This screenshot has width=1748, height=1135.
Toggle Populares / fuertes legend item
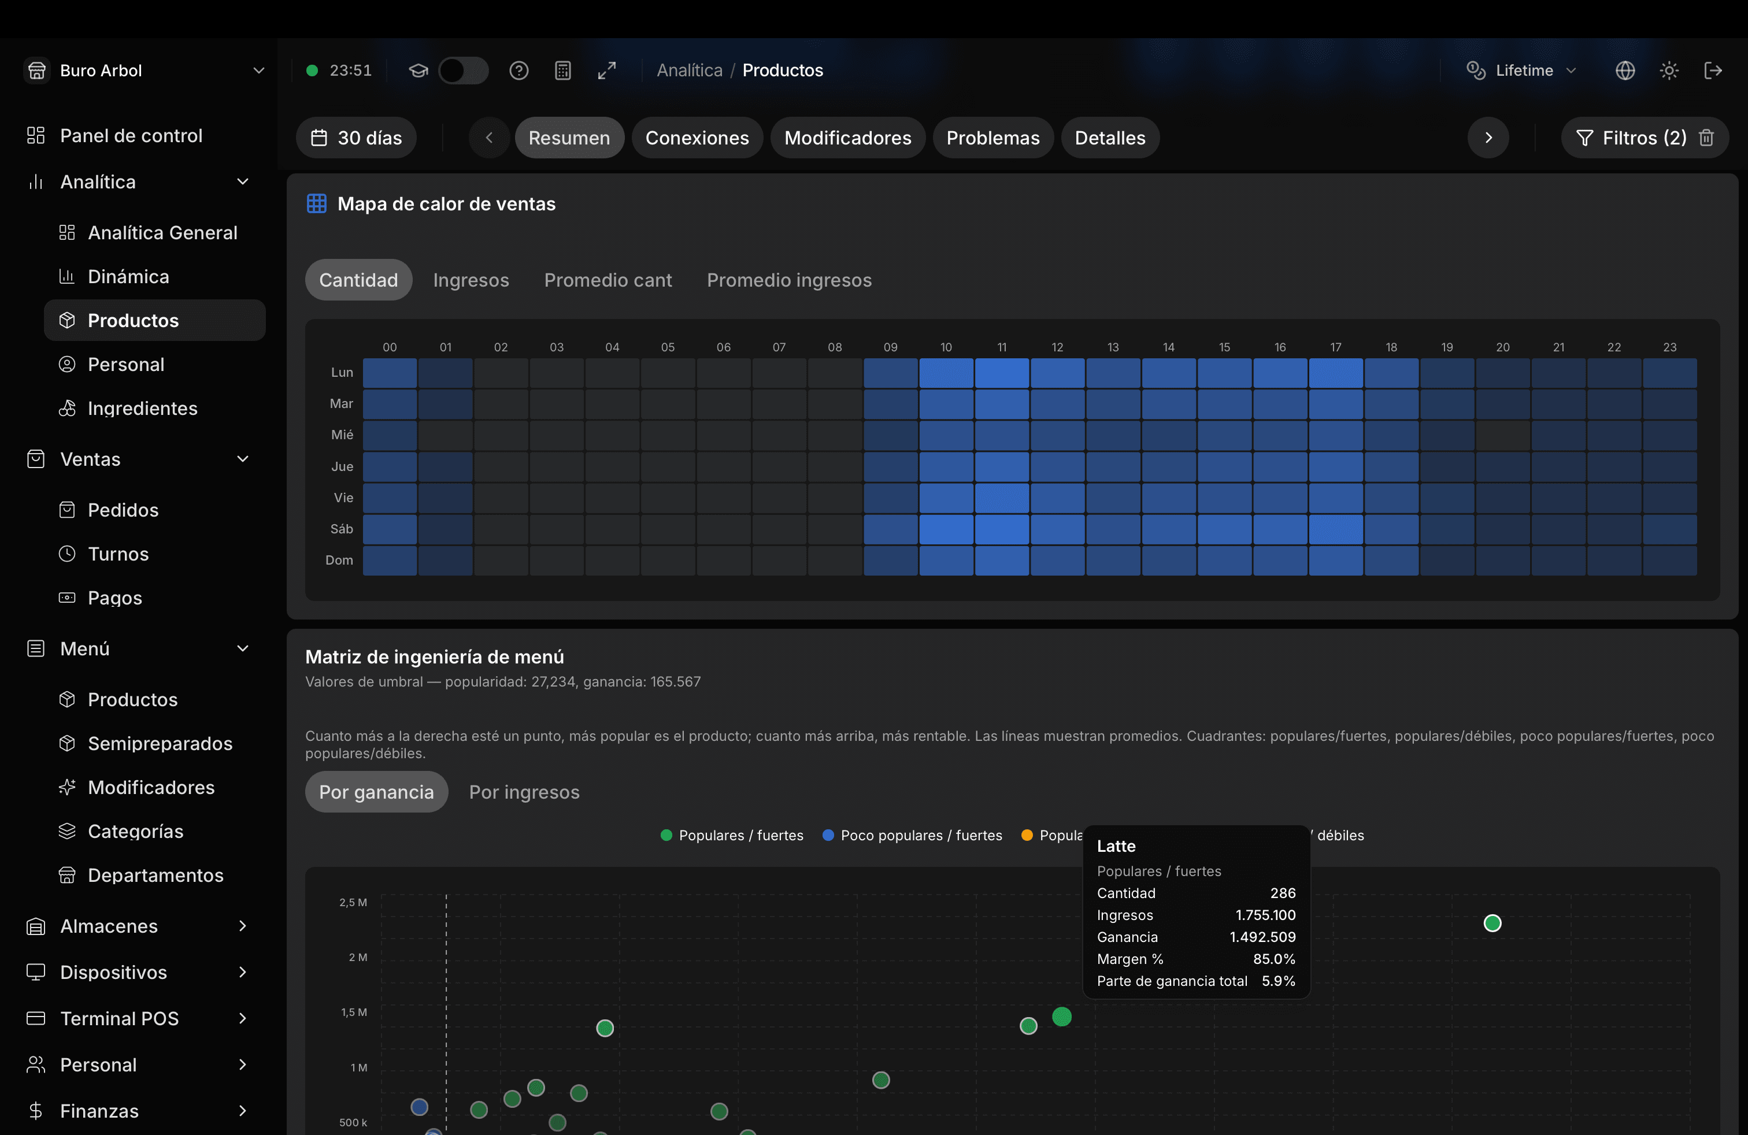pos(732,836)
